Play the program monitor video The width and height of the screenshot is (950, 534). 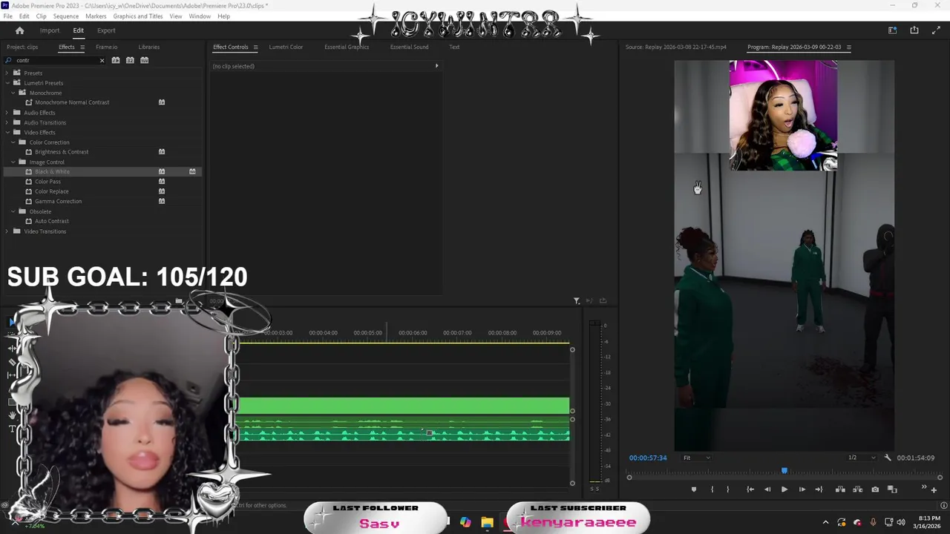tap(784, 489)
